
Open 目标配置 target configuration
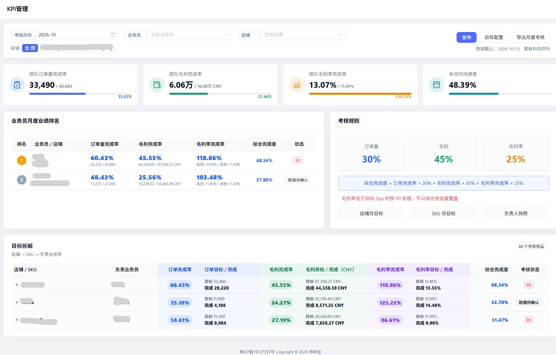pos(494,37)
